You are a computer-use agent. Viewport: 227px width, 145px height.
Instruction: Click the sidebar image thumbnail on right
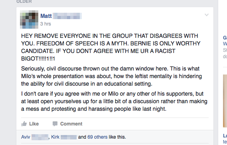(x=225, y=101)
